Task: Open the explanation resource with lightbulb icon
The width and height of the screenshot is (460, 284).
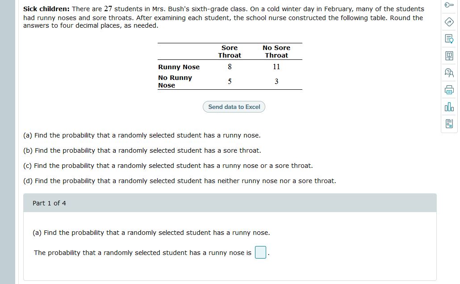Action: click(449, 38)
